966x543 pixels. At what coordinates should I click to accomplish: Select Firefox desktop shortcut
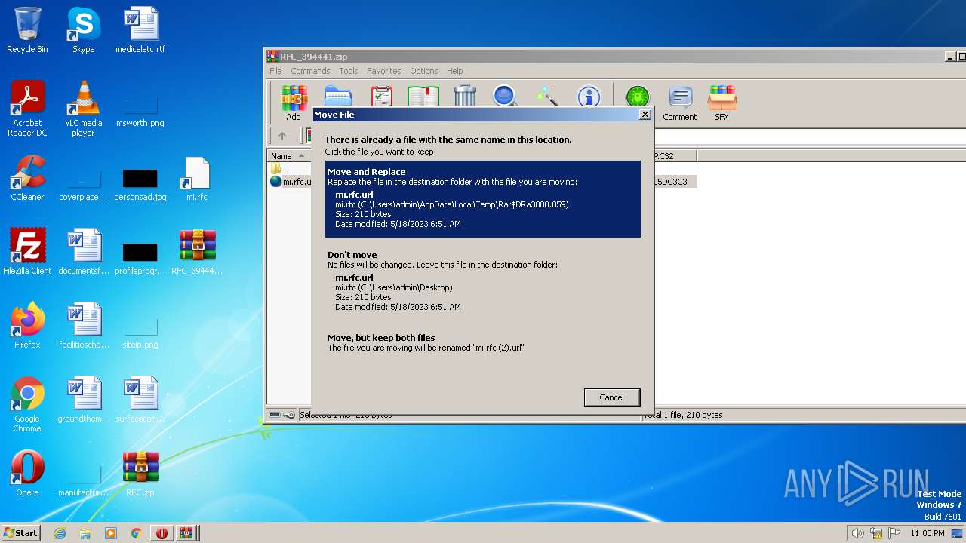27,326
